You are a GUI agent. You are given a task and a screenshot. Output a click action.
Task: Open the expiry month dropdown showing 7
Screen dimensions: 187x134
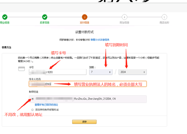(101, 72)
